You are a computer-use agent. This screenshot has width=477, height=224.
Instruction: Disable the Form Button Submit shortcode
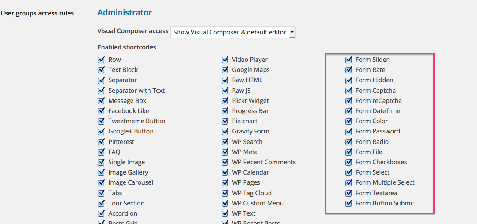(x=348, y=203)
